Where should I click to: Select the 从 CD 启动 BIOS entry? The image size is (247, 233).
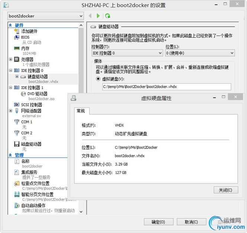tap(32, 42)
